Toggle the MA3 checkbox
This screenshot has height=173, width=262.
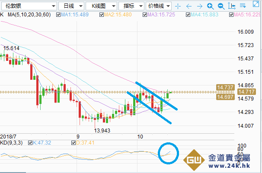coord(145,15)
